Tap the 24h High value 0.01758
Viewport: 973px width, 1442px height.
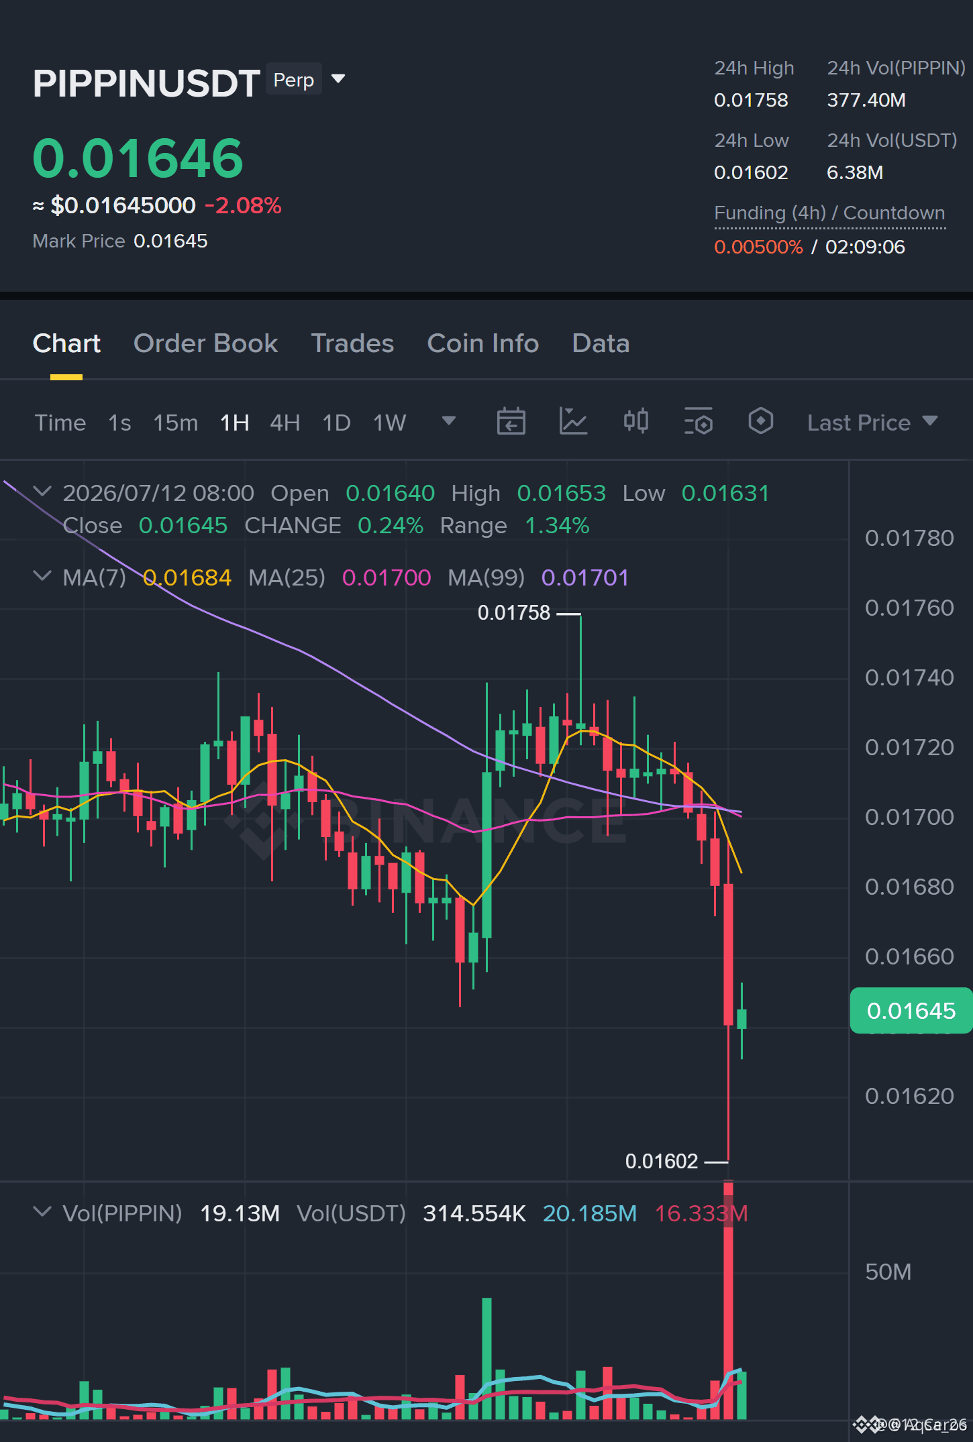pyautogui.click(x=751, y=100)
